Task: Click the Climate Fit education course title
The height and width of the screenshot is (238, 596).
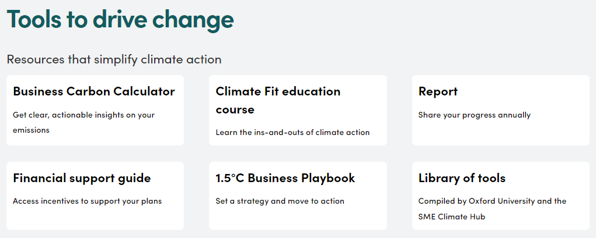Action: point(278,100)
